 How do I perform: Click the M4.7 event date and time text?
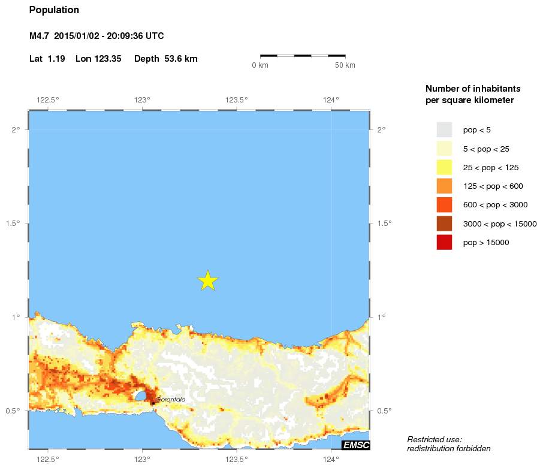[x=96, y=36]
